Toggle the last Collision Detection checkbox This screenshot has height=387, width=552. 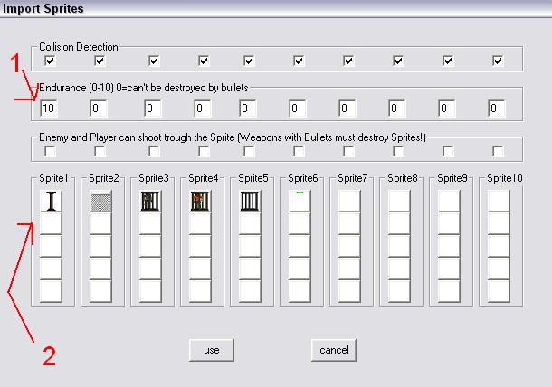pos(498,61)
